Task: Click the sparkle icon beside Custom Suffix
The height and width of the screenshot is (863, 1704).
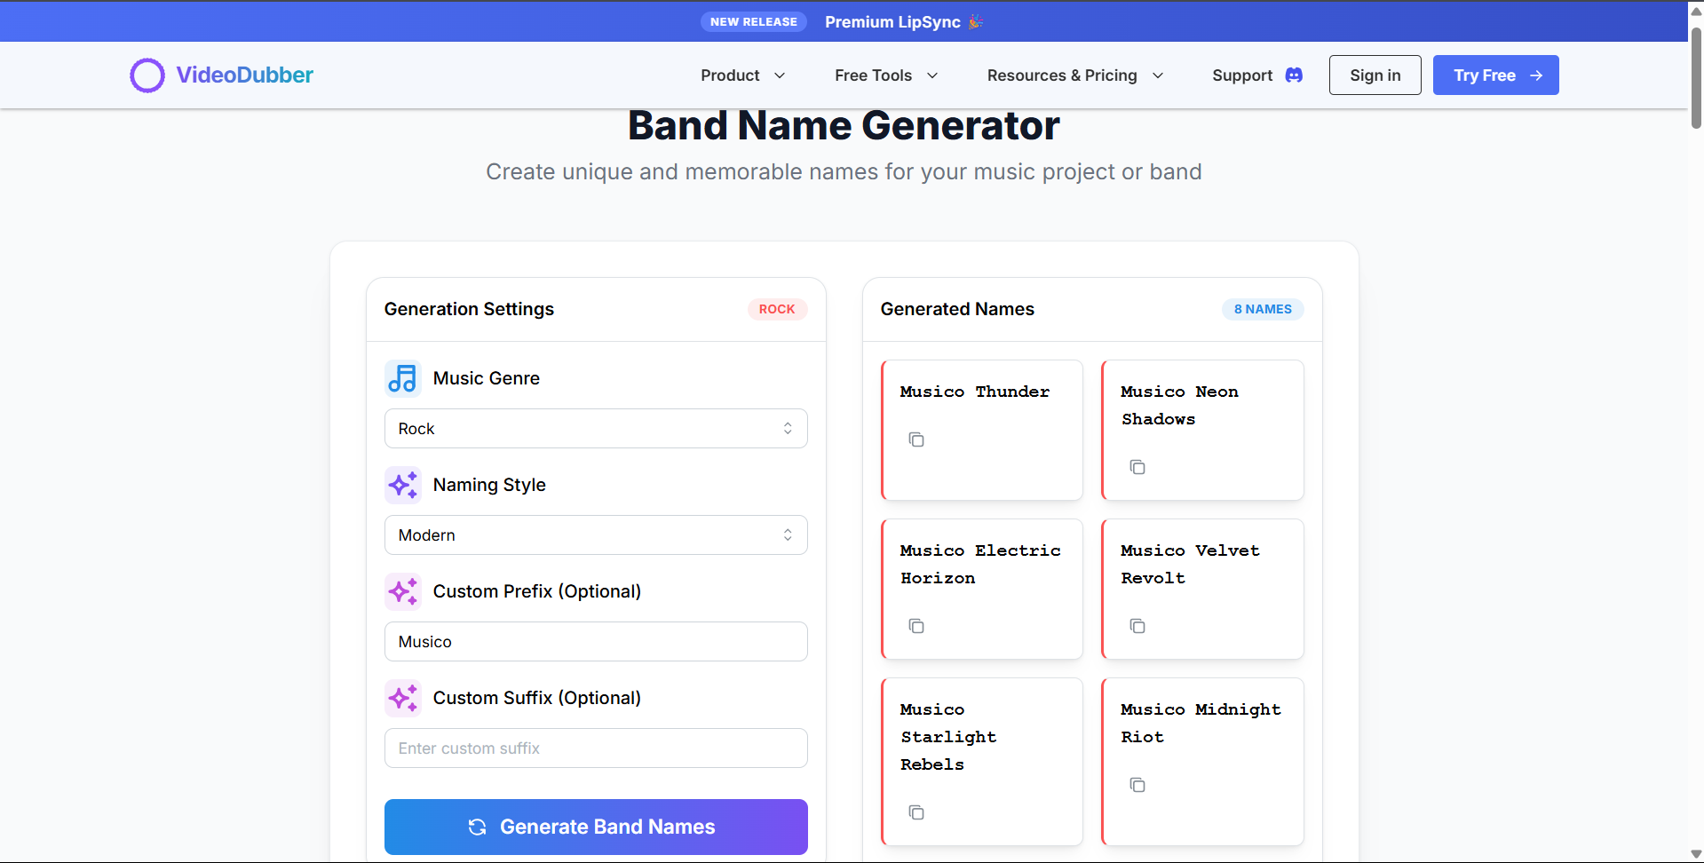Action: click(402, 698)
